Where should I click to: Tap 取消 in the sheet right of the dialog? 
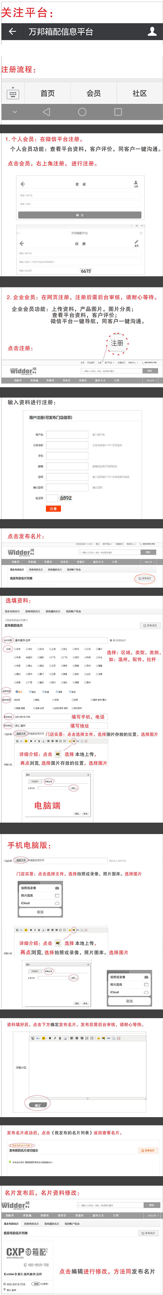(x=129, y=1001)
